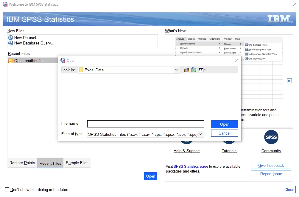Focus the File name text field
The image size is (299, 197).
[146, 124]
